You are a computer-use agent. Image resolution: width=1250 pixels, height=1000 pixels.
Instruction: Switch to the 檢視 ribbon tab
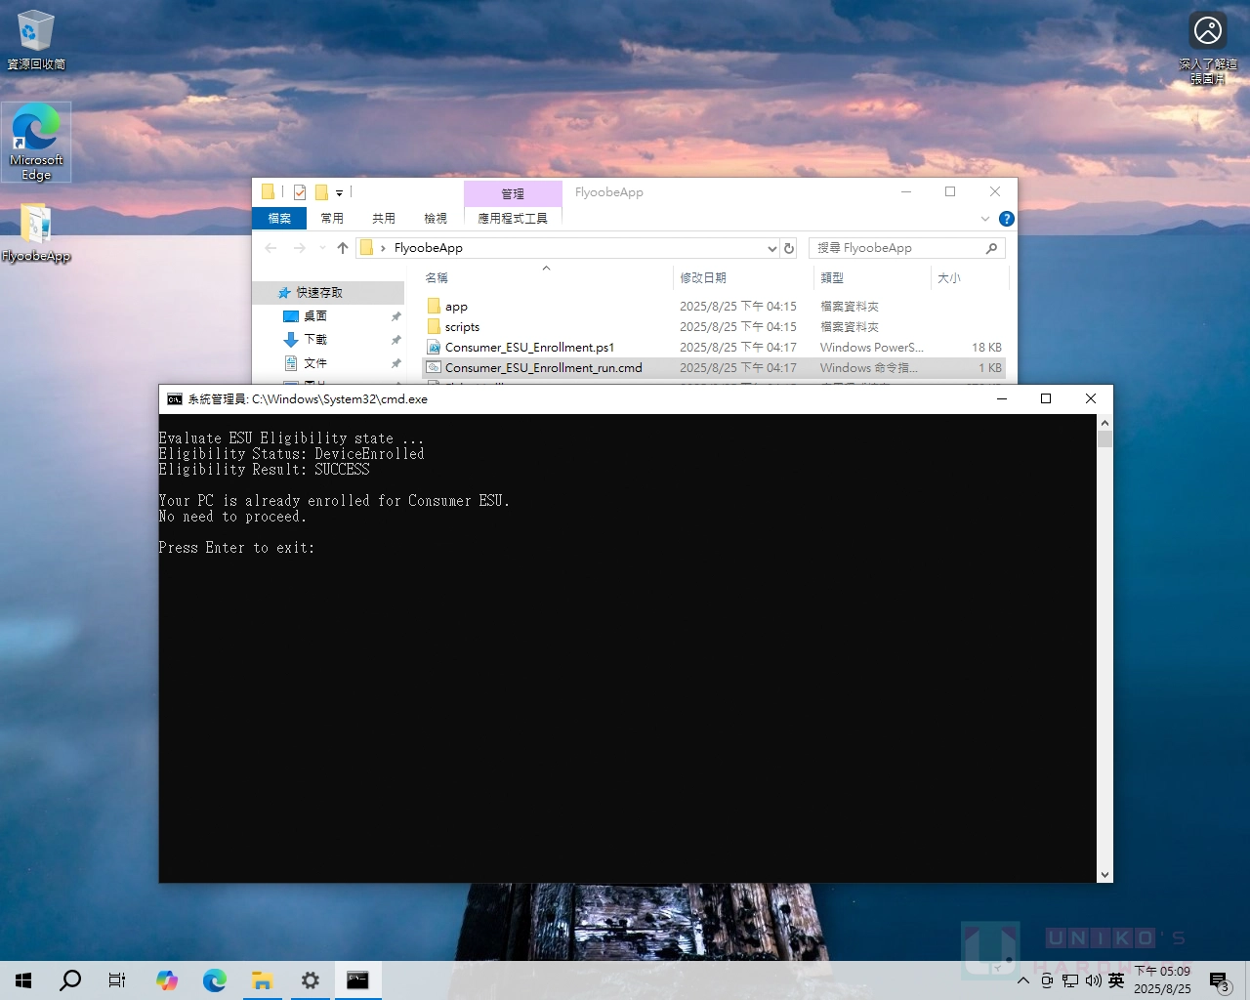pyautogui.click(x=436, y=219)
